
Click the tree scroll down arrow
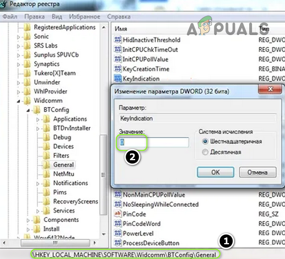pyautogui.click(x=104, y=234)
